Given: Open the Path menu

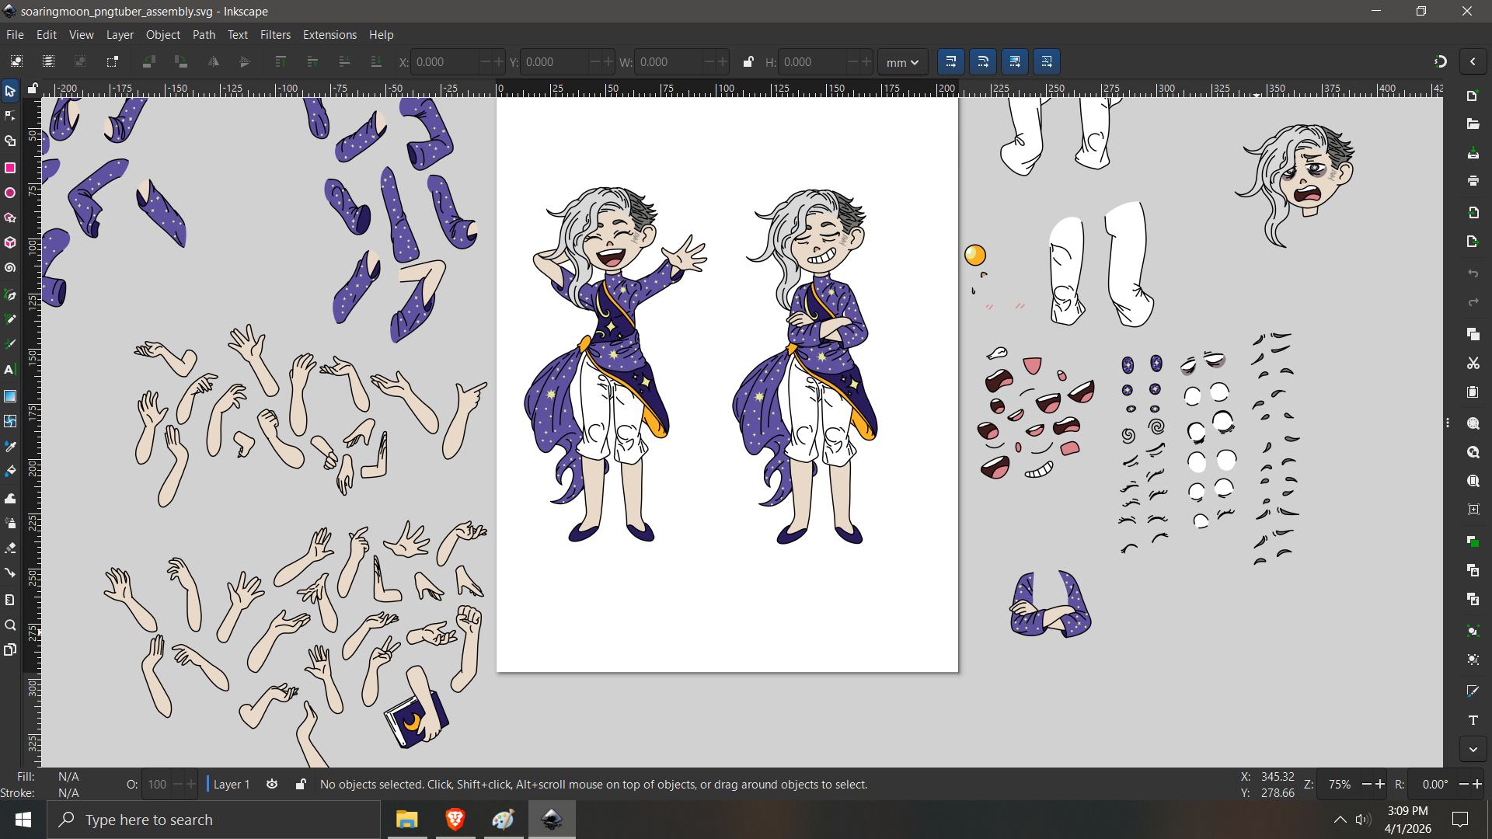Looking at the screenshot, I should pos(204,35).
